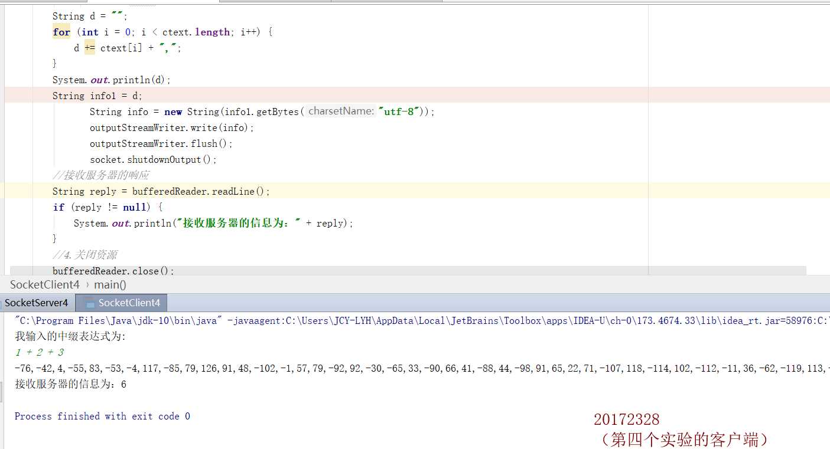
Task: Click the 'outputStreamWriter.flush();' line
Action: (x=161, y=143)
